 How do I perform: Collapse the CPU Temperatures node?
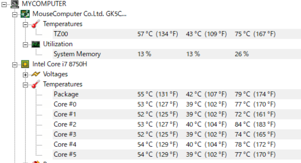[25, 85]
